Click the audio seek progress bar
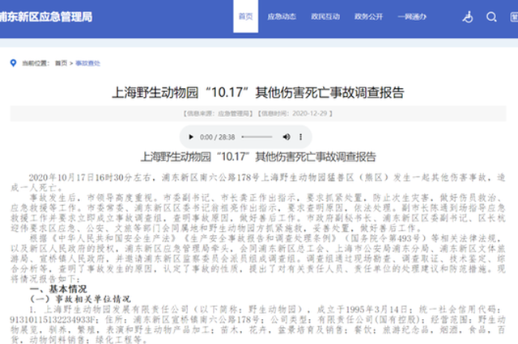Screen dimensions: 518x344 (x=257, y=136)
